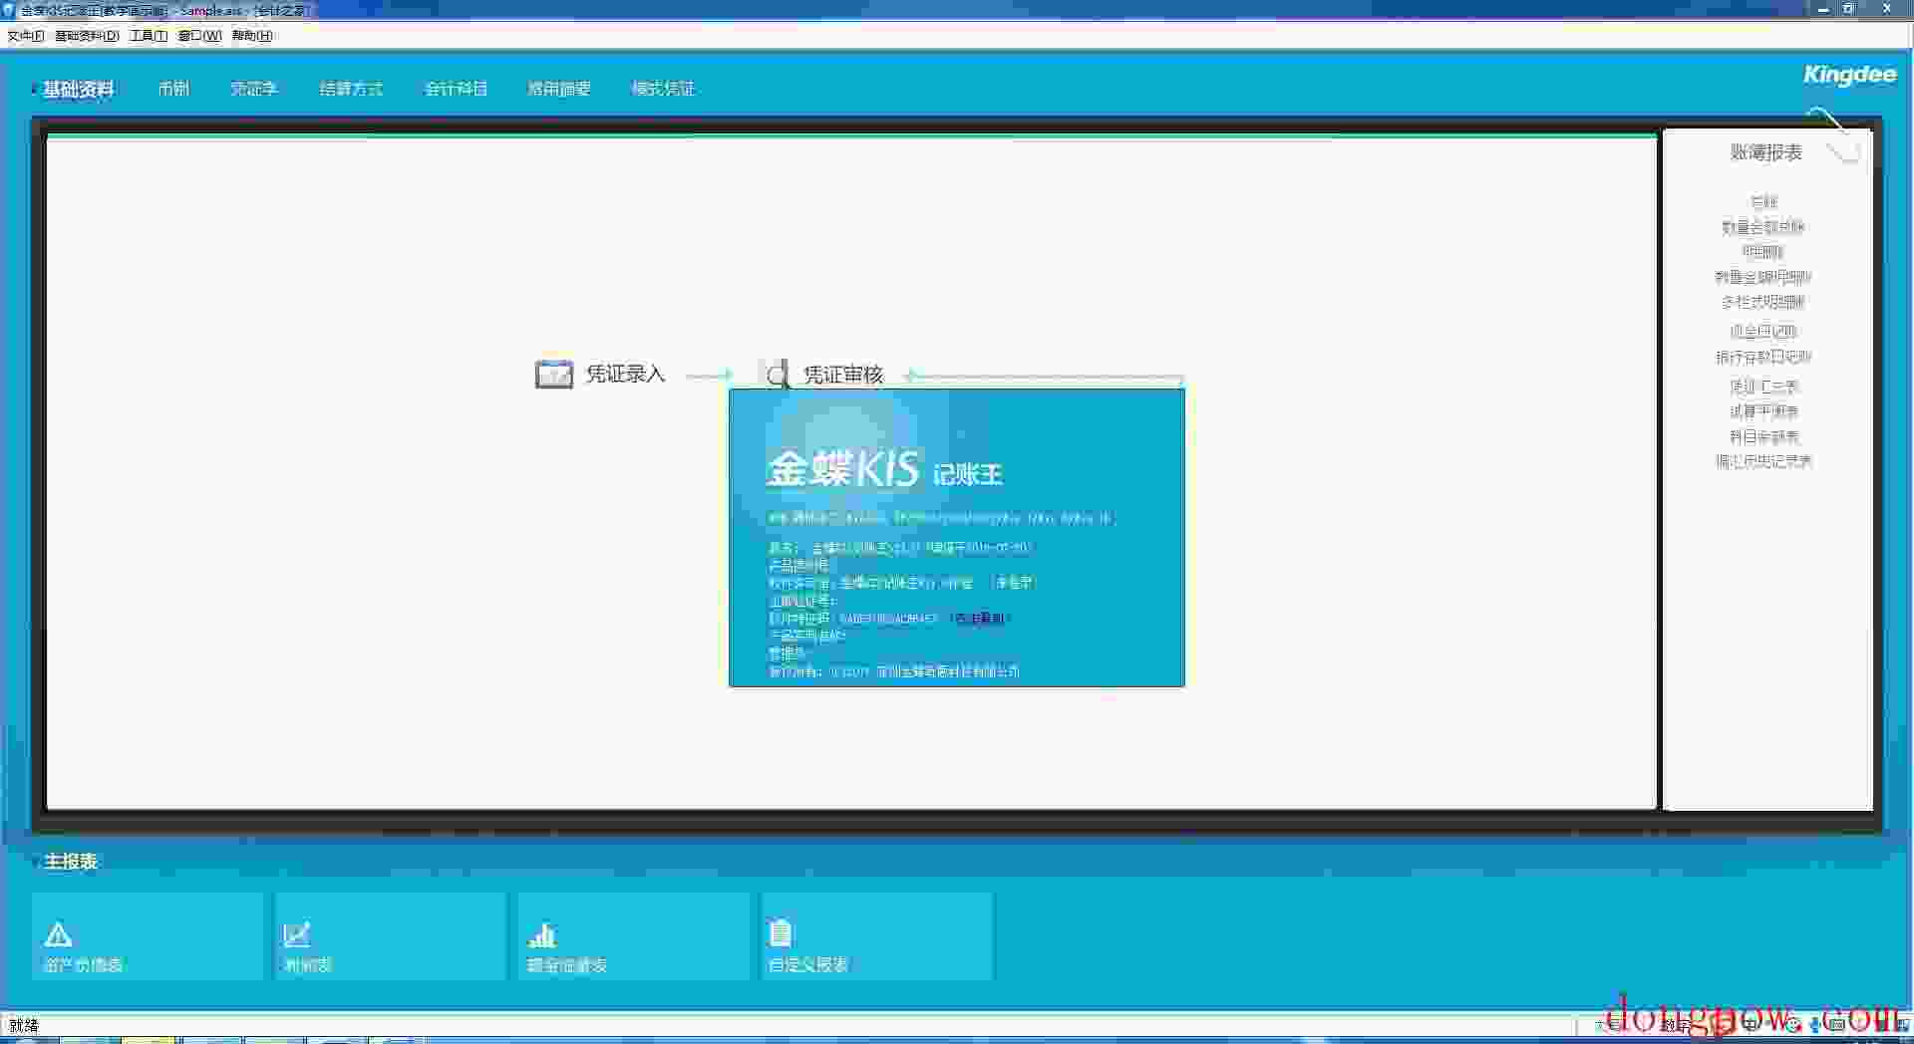The height and width of the screenshot is (1044, 1914).
Task: Select the 基础资料 navigation heading
Action: pos(78,90)
